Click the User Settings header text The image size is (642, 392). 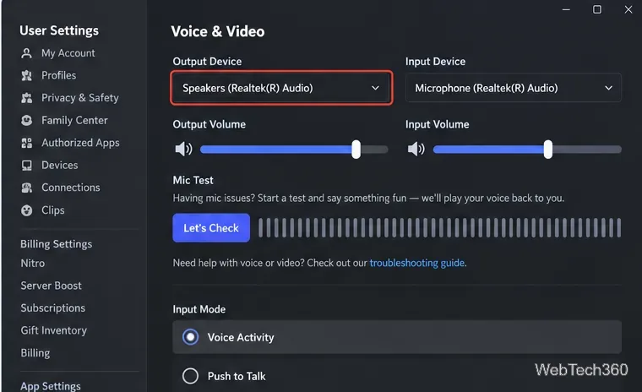coord(59,30)
